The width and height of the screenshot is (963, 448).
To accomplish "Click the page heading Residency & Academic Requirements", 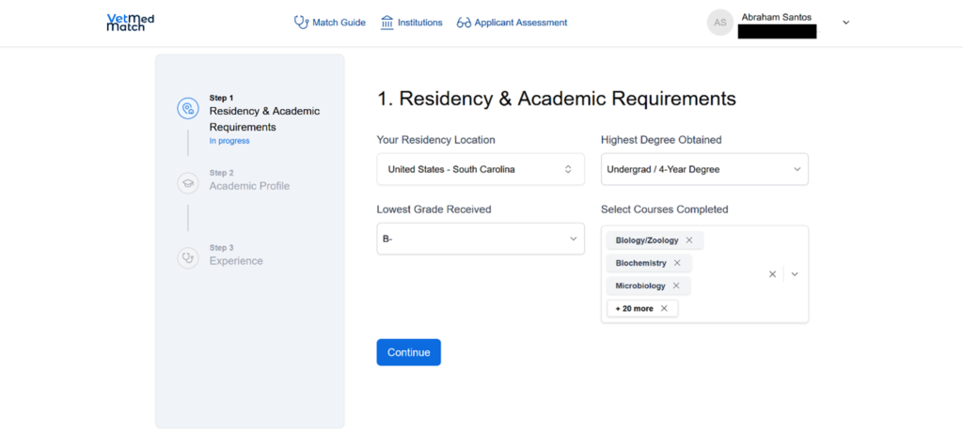I will [557, 99].
